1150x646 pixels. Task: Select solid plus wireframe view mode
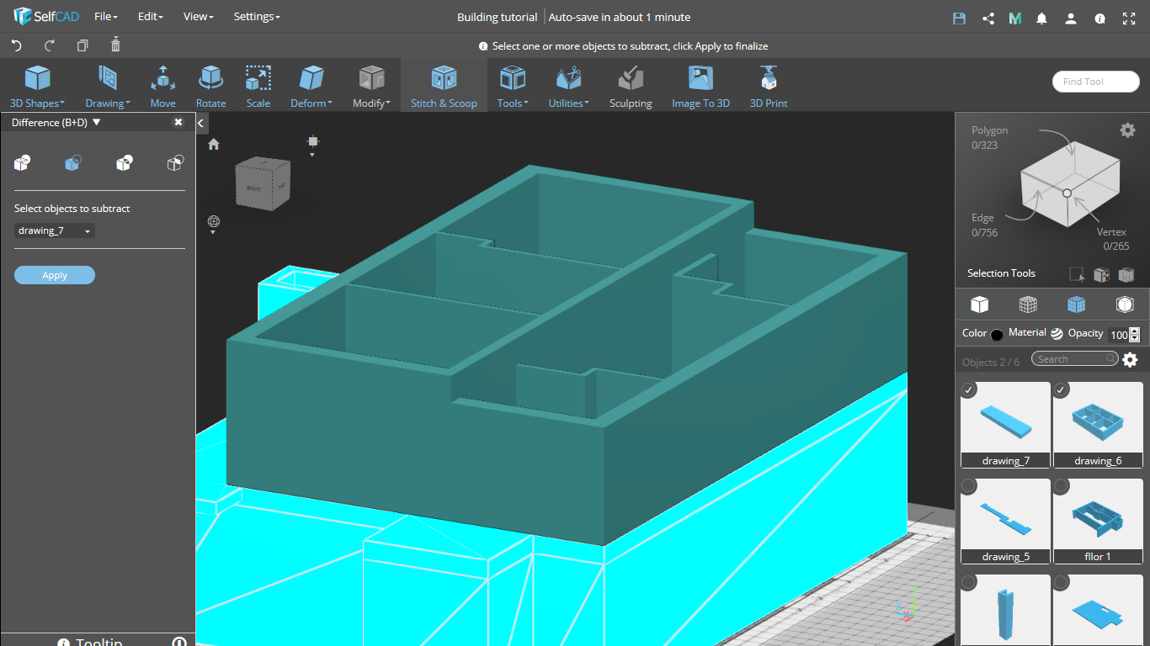(x=1076, y=304)
